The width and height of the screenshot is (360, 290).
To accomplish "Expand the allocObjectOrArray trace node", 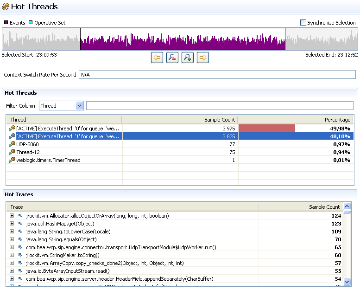I will coord(12,216).
